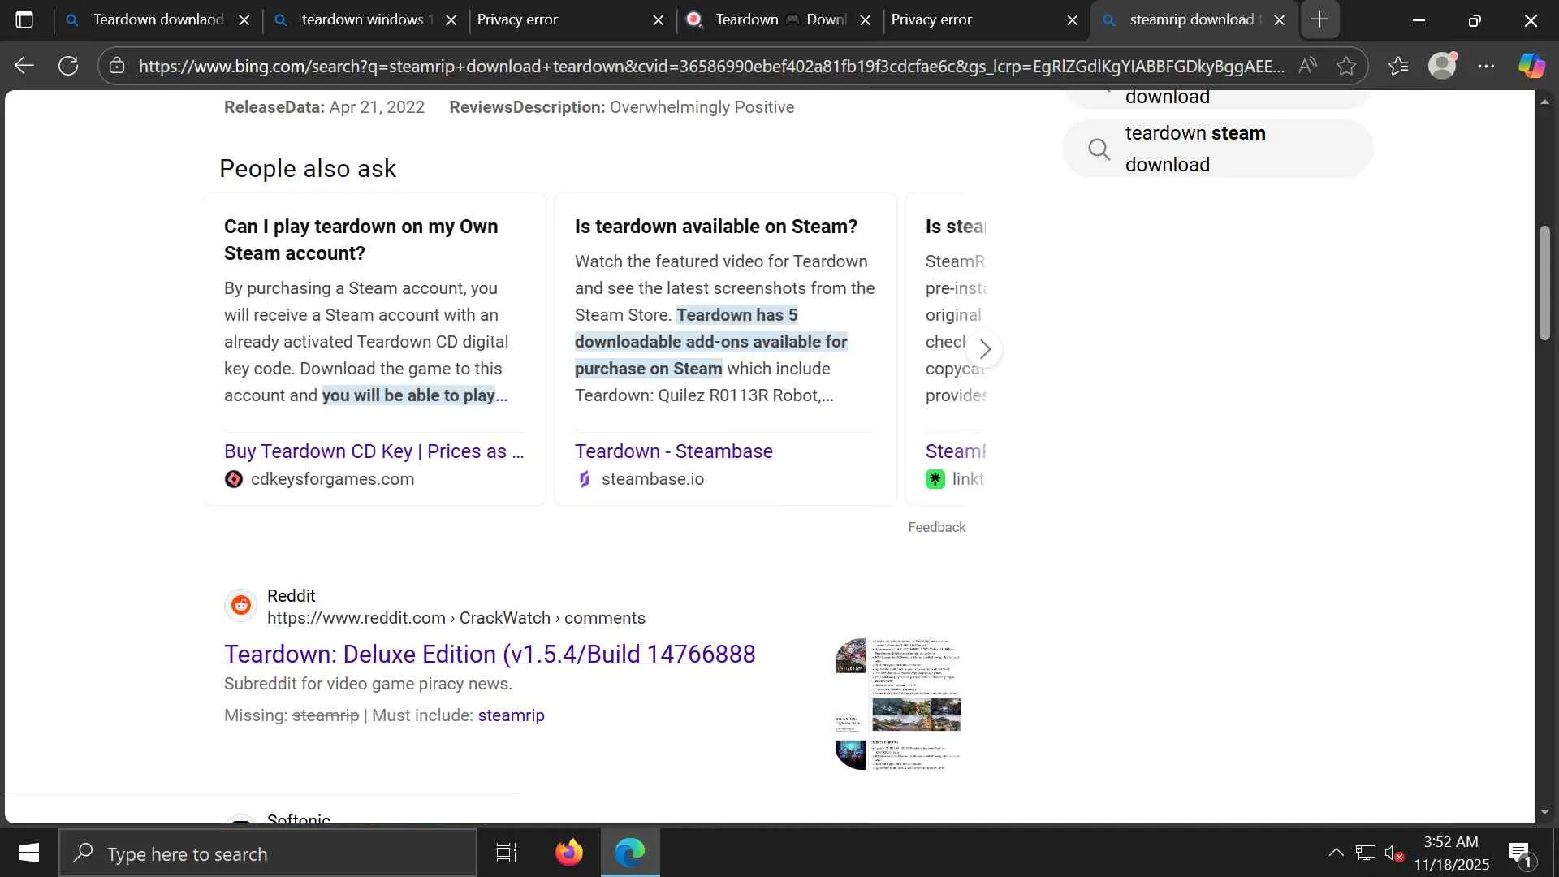
Task: Open the Teardown - Steambase link
Action: coord(673,451)
